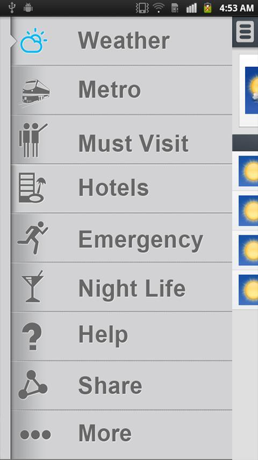
Task: Select Must Visit from the menu
Action: coord(121,140)
